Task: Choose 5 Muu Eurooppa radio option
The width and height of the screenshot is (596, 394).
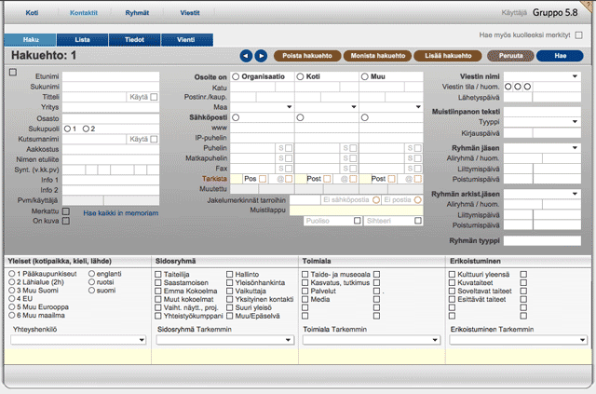Action: click(x=12, y=306)
